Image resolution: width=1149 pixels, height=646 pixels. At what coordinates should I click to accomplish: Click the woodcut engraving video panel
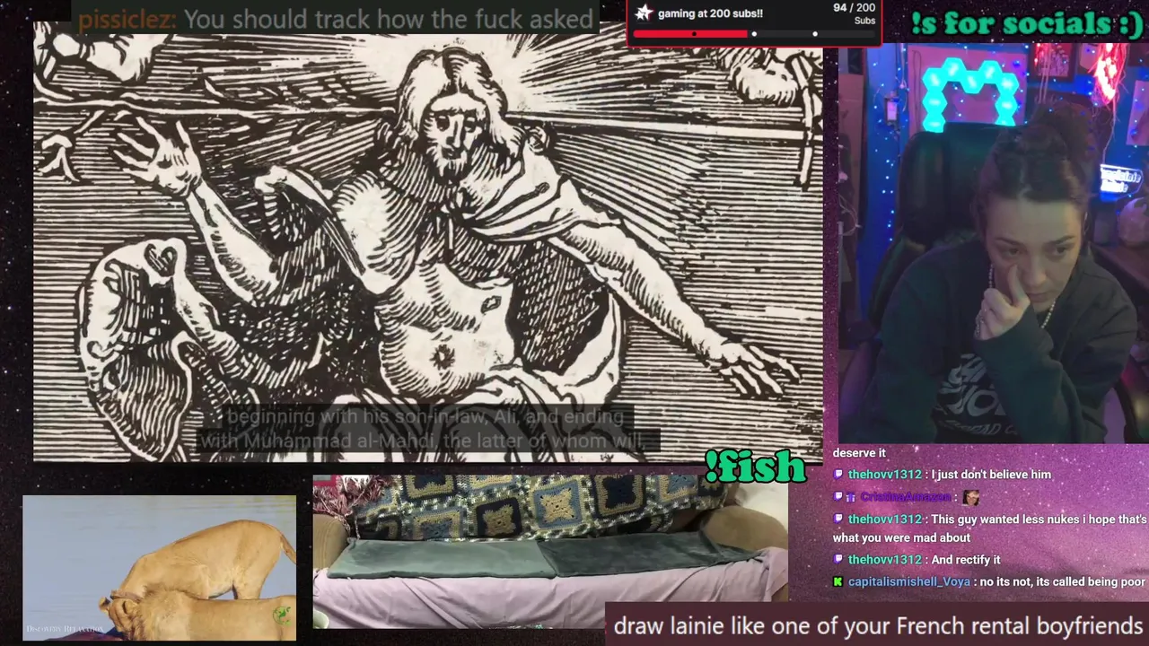click(427, 242)
